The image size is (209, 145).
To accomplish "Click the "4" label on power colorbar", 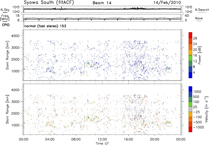I will [194, 73].
